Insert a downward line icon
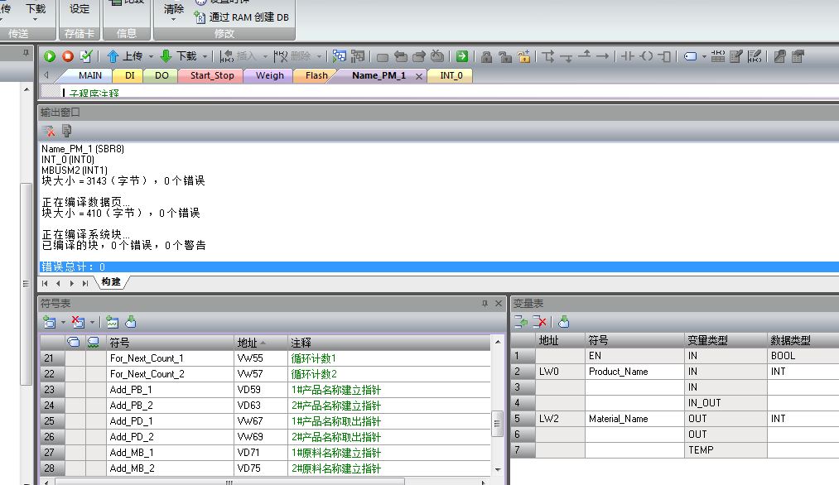The width and height of the screenshot is (839, 485). click(567, 56)
